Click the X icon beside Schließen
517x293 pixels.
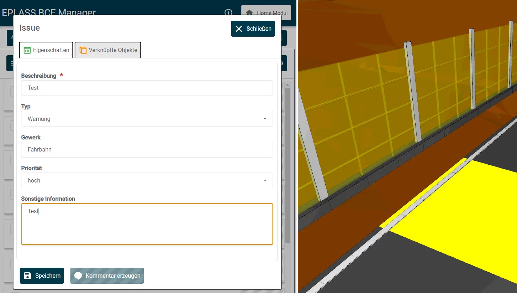[239, 29]
